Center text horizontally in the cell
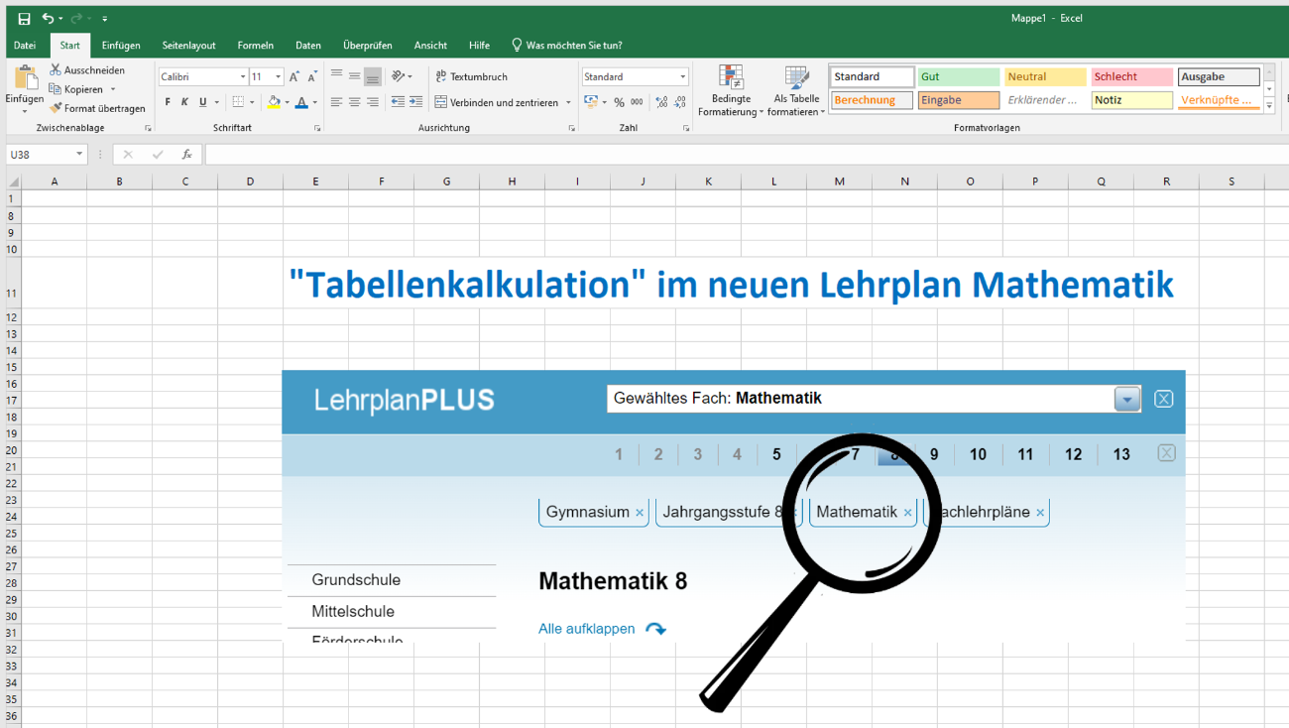 coord(355,102)
